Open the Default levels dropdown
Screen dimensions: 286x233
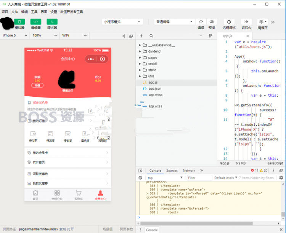tap(226, 178)
